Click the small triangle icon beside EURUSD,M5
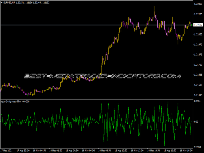 pos(2,3)
